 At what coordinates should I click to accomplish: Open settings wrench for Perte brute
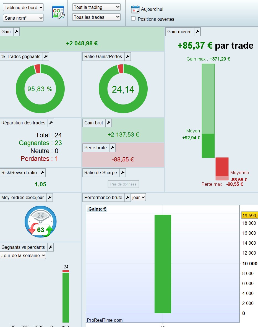(x=112, y=148)
